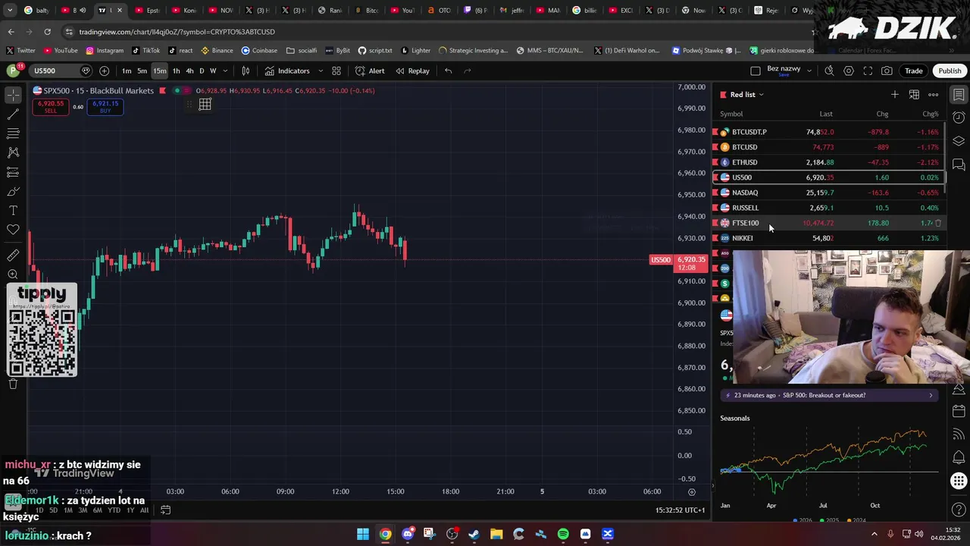
Task: Sort watchlist by Last column header
Action: [x=826, y=114]
